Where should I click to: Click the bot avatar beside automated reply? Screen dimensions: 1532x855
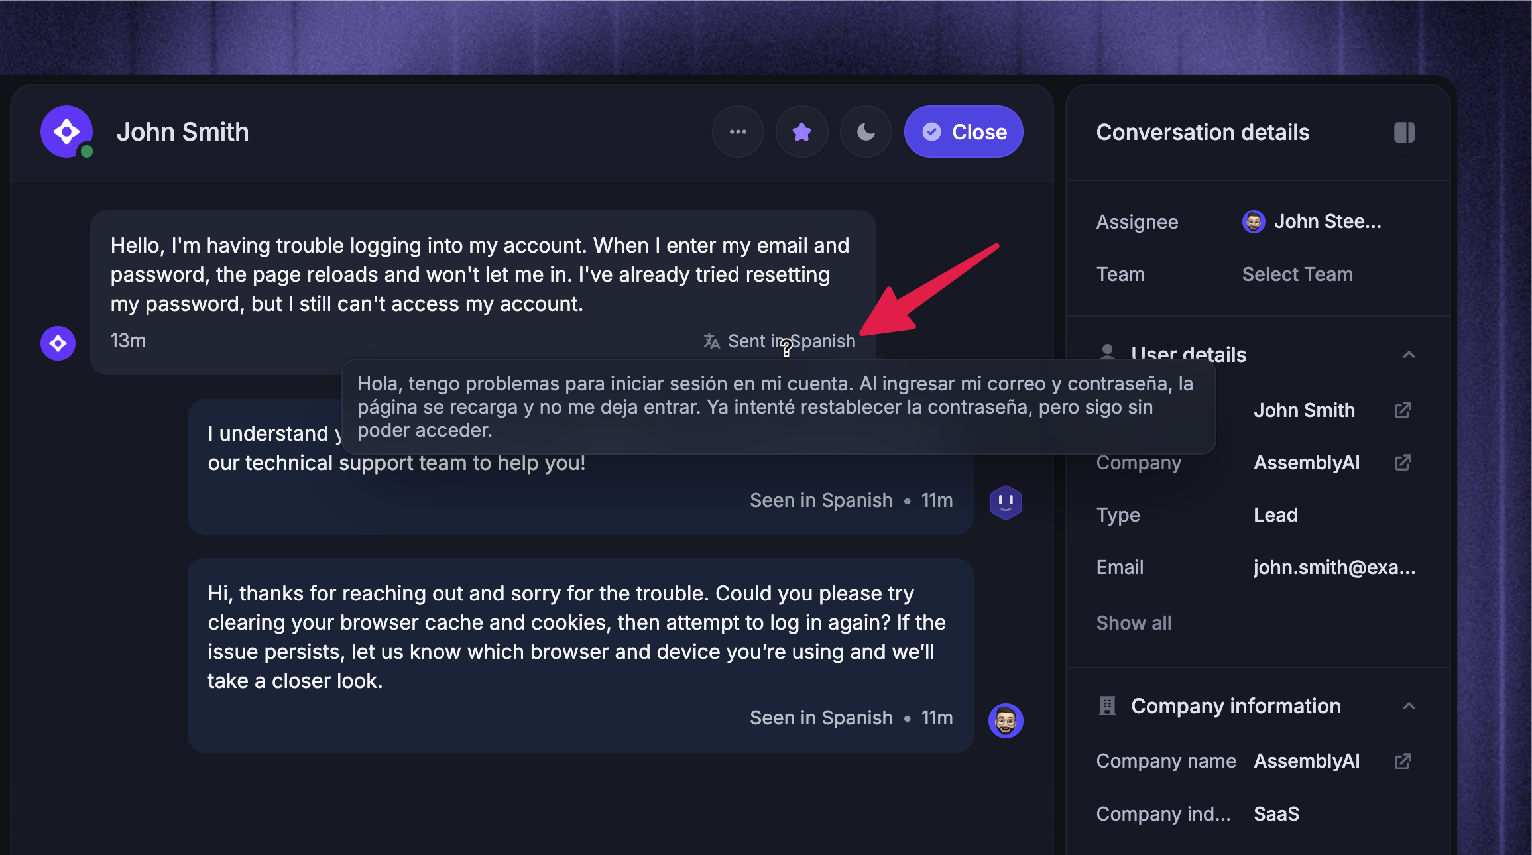[x=1006, y=502]
